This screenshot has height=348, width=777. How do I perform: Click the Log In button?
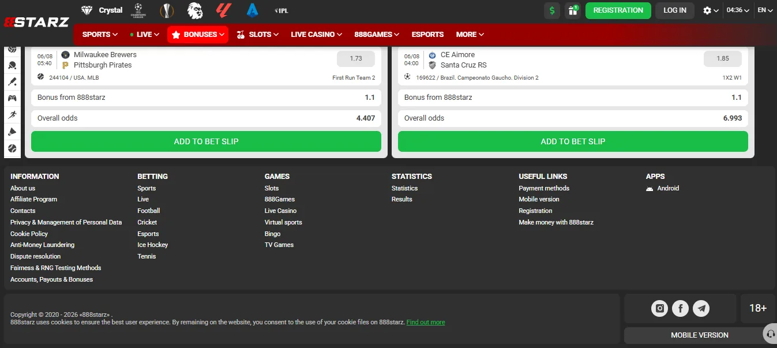coord(675,10)
